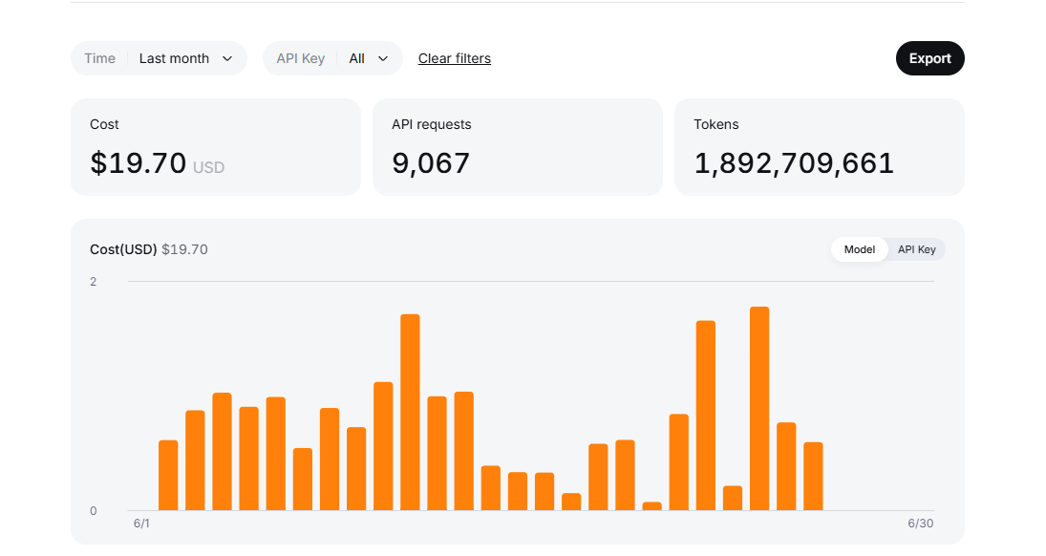This screenshot has width=1046, height=556.
Task: Clear filters link
Action: (x=455, y=58)
